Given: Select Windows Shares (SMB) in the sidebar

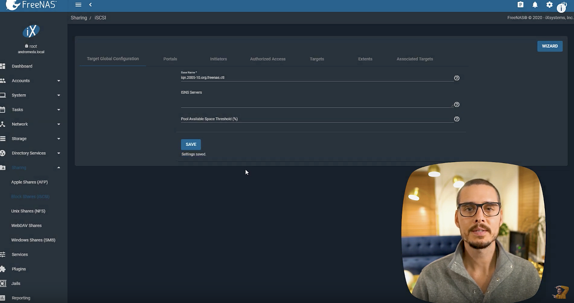Looking at the screenshot, I should [x=33, y=239].
